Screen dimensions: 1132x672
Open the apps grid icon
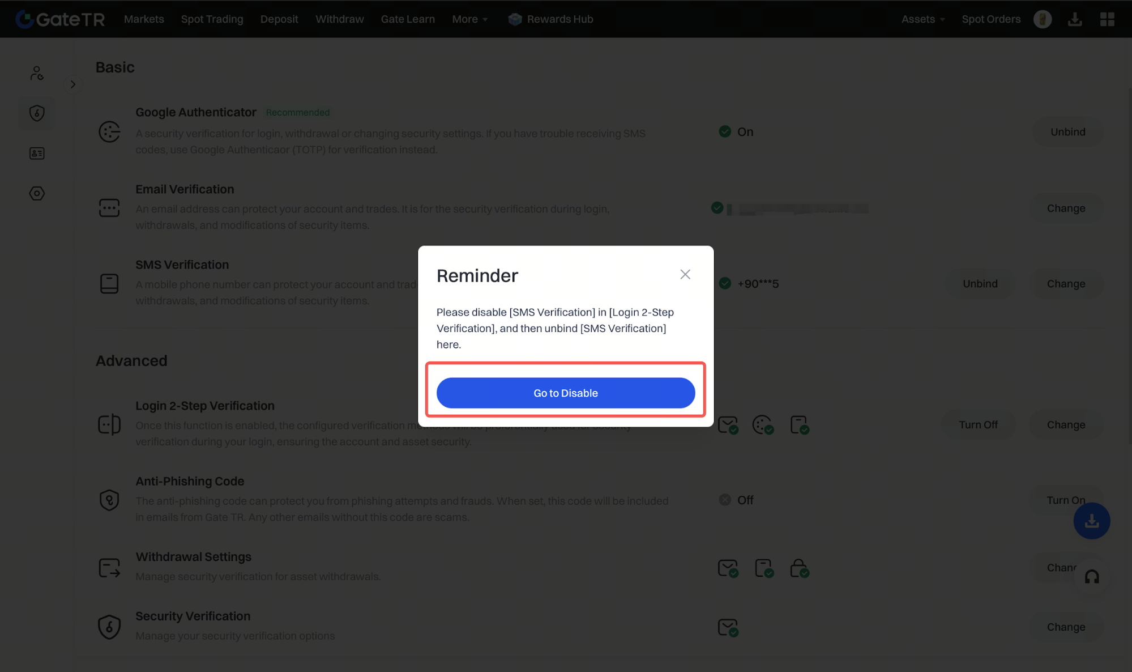point(1107,19)
